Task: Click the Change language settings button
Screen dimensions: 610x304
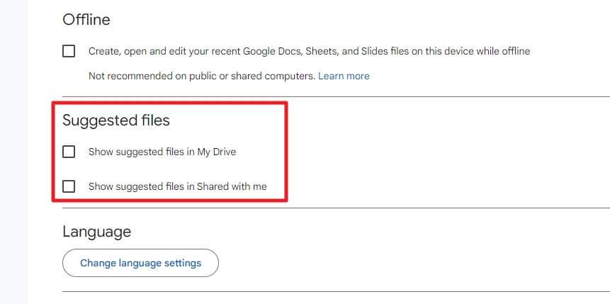Action: [140, 263]
